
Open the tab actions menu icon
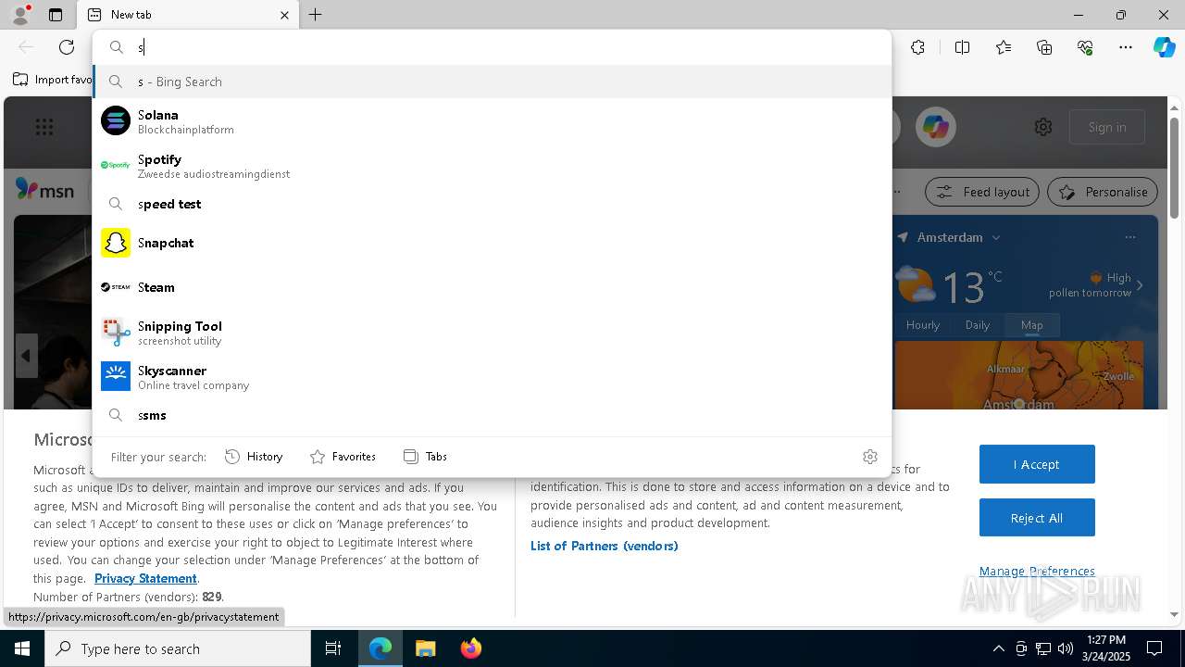56,15
